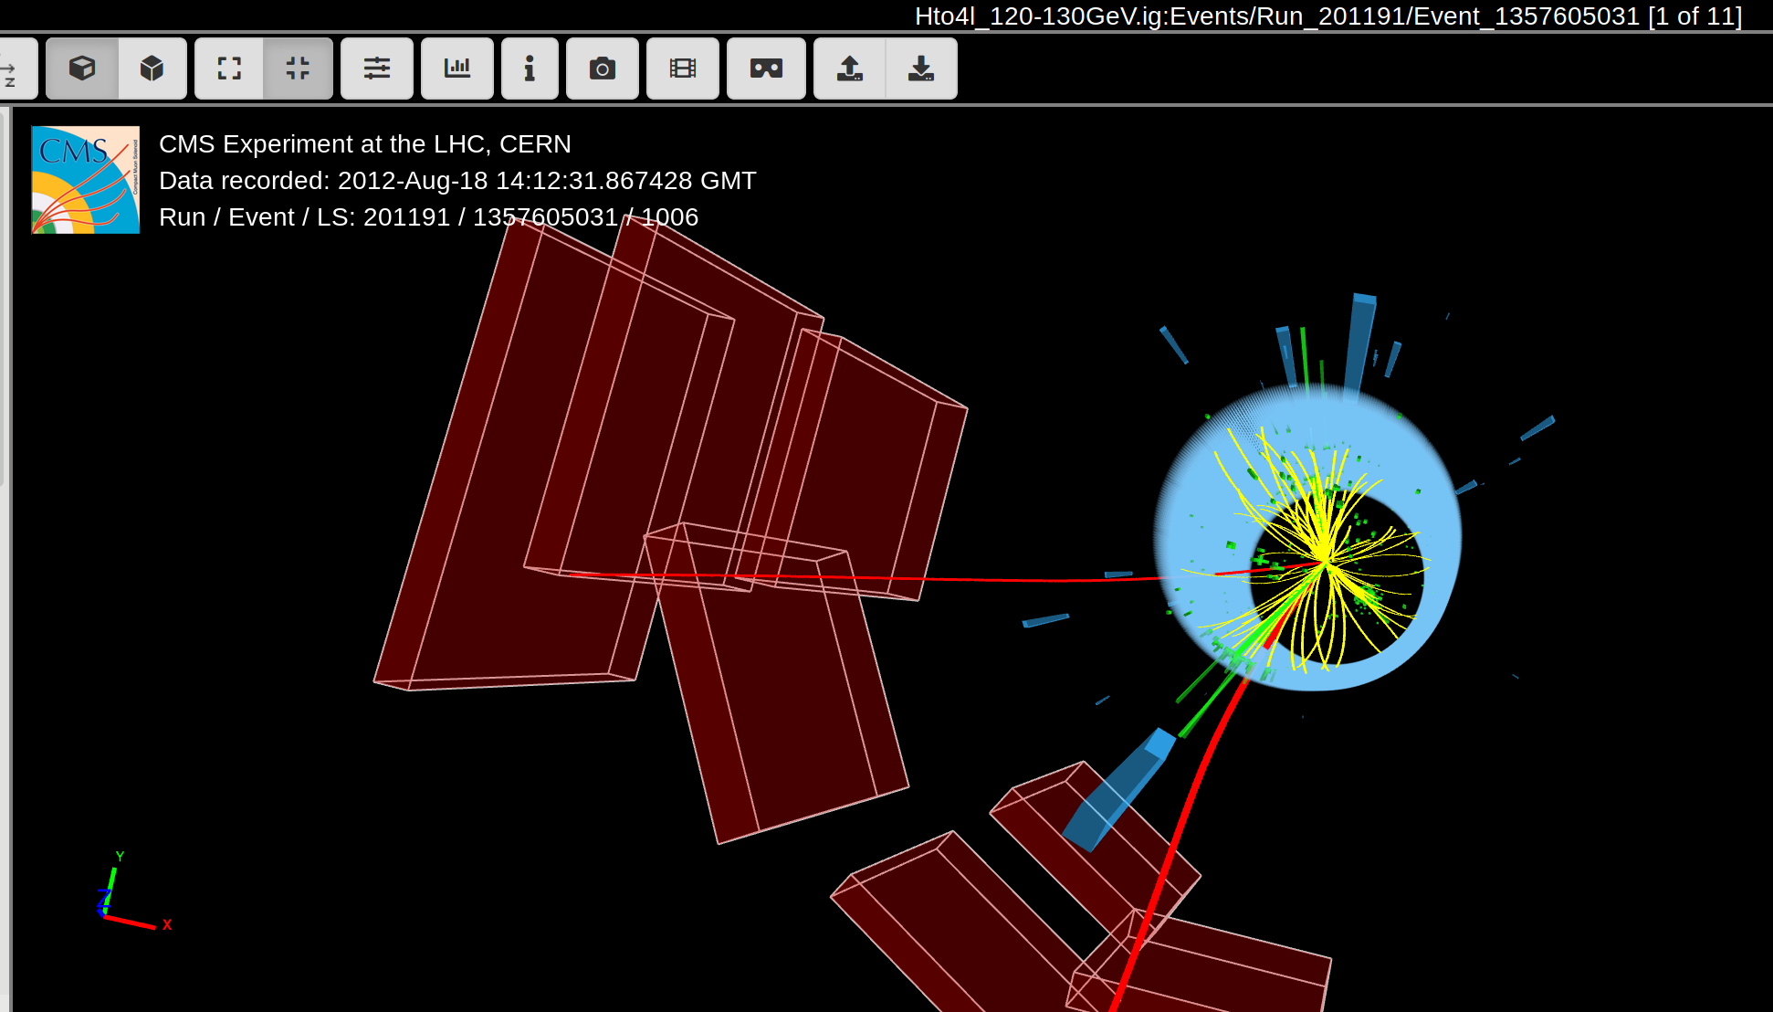Download the current event
Viewport: 1773px width, 1012px height.
pos(921,68)
